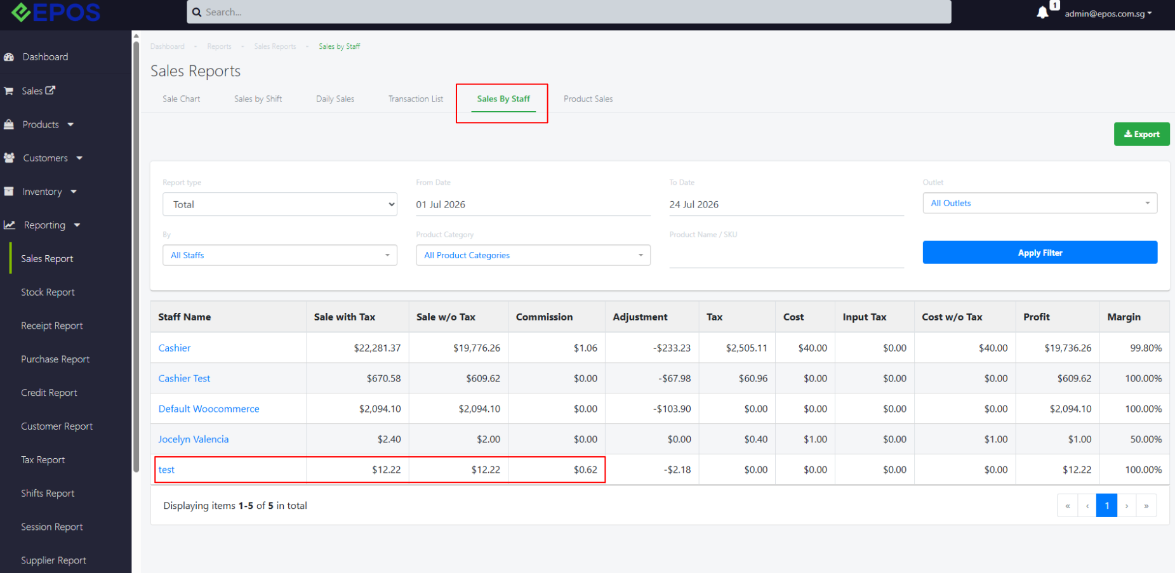Open the test staff link
This screenshot has height=573, width=1175.
[x=166, y=470]
